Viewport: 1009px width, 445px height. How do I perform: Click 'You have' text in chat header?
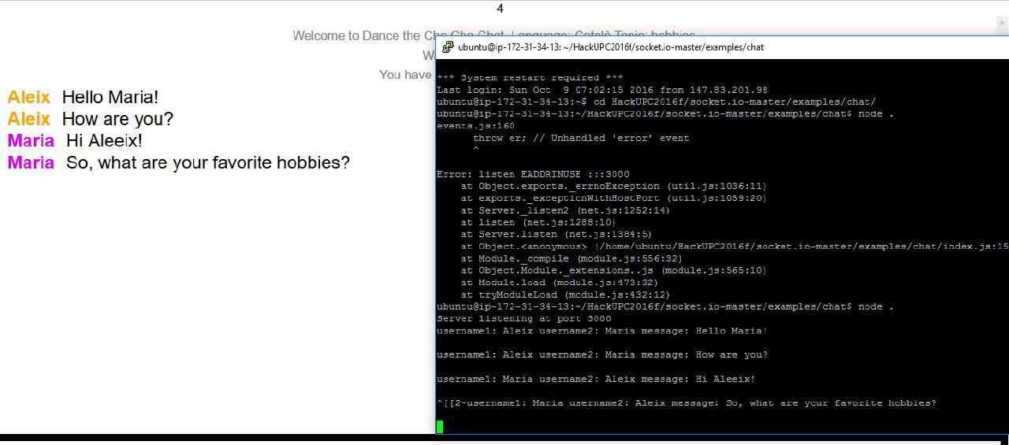click(405, 74)
